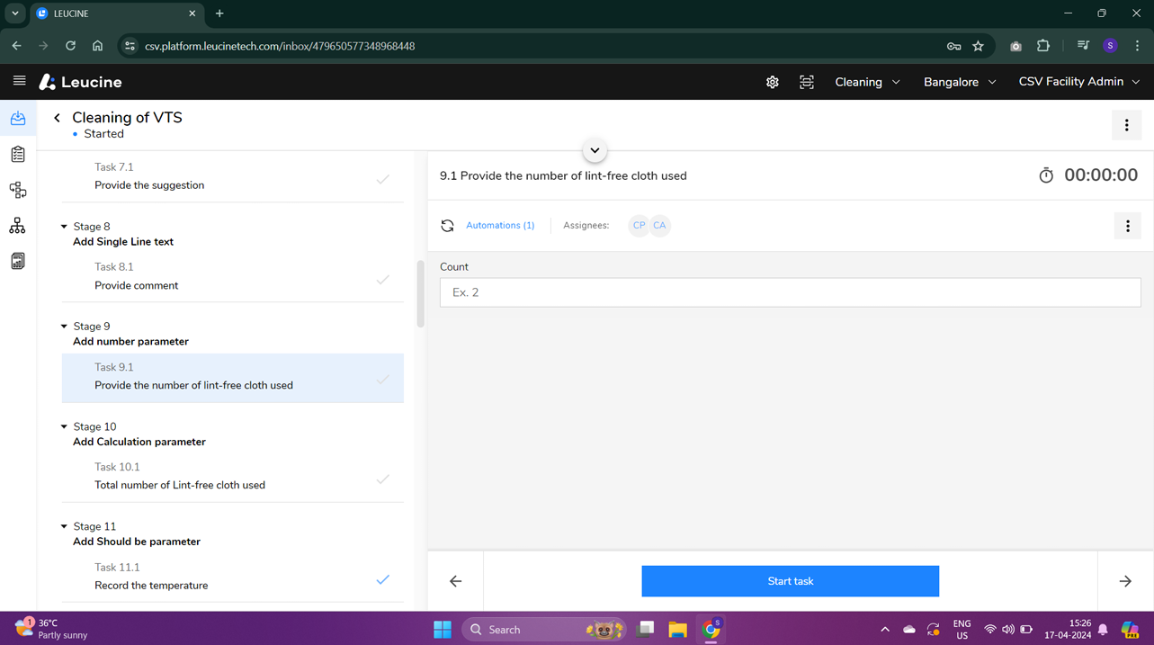Image resolution: width=1154 pixels, height=645 pixels.
Task: Bookmark this page with star icon
Action: (x=978, y=46)
